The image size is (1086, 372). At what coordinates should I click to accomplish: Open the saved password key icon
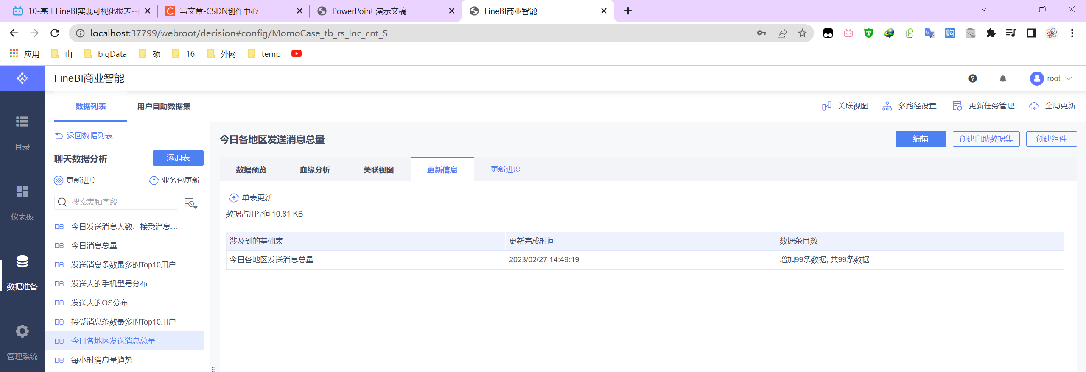tap(761, 33)
